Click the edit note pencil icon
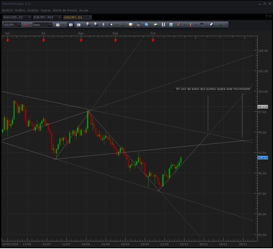The width and height of the screenshot is (273, 249). tap(131, 25)
